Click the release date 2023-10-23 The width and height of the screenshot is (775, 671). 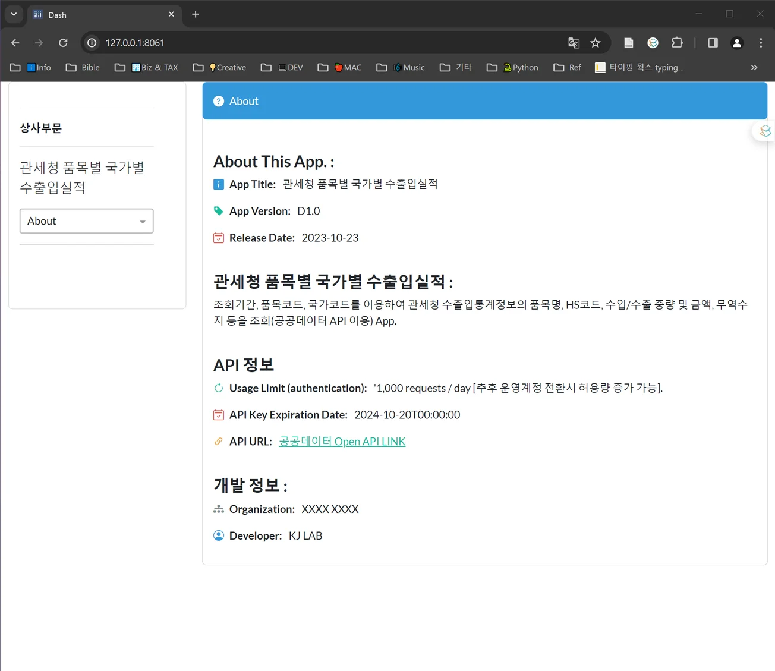point(330,238)
